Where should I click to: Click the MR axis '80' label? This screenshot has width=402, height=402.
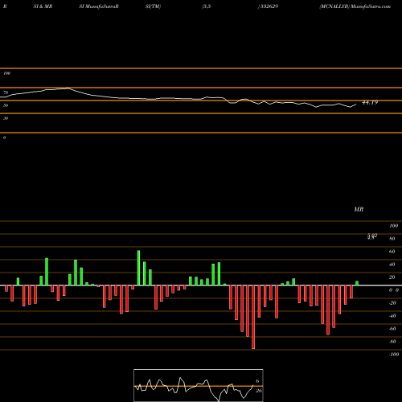pyautogui.click(x=392, y=239)
